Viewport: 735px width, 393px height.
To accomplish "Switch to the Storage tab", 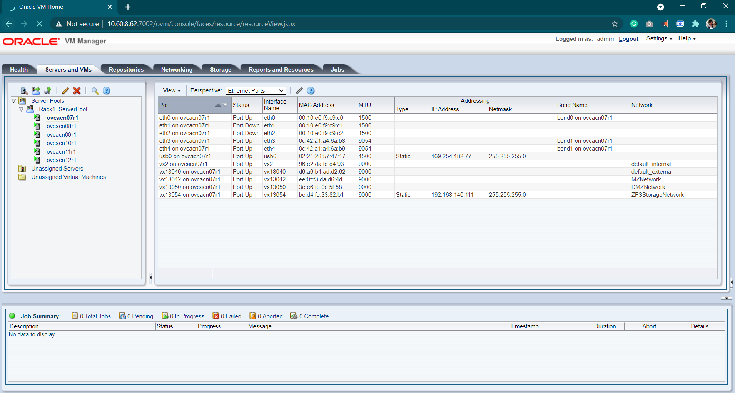I will point(220,70).
